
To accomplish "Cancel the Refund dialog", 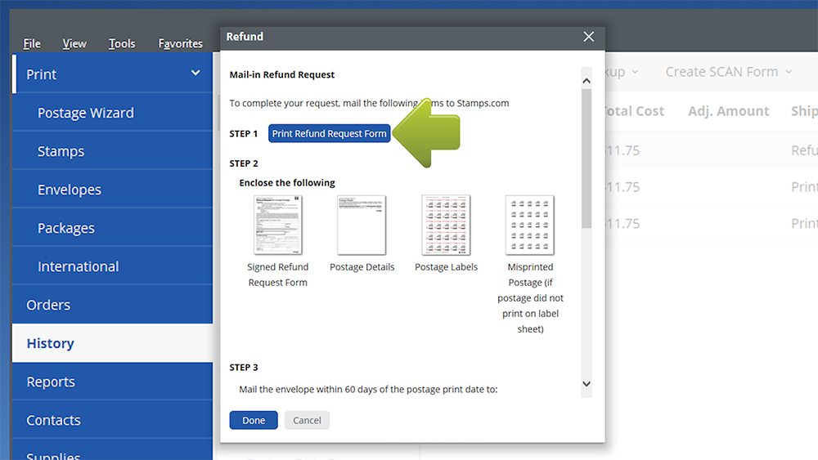I will (307, 420).
